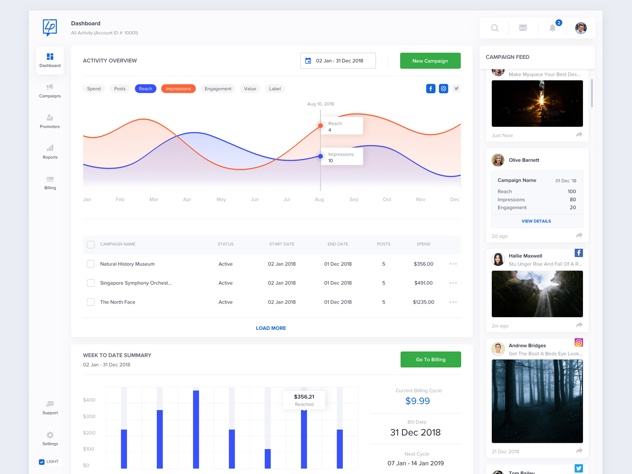
Task: Select the Reports sidebar icon
Action: coord(50,152)
